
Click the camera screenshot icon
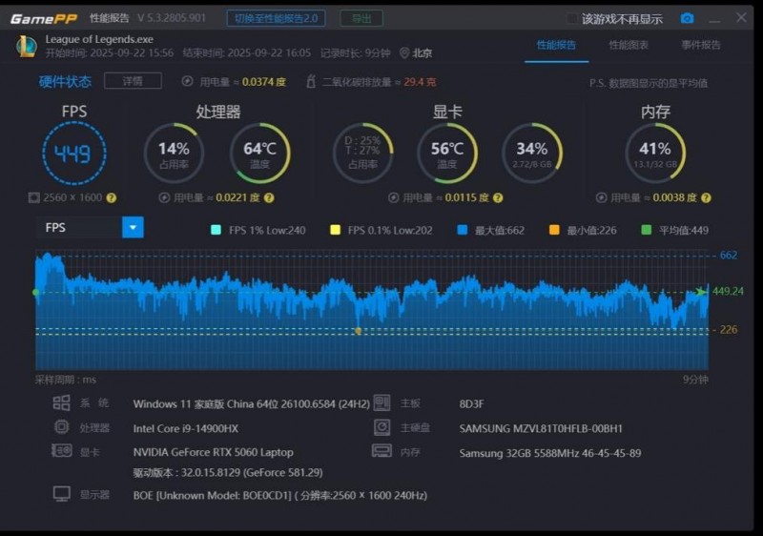(687, 18)
